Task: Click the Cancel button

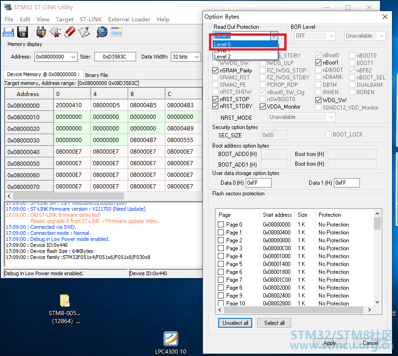Action: 370,343
